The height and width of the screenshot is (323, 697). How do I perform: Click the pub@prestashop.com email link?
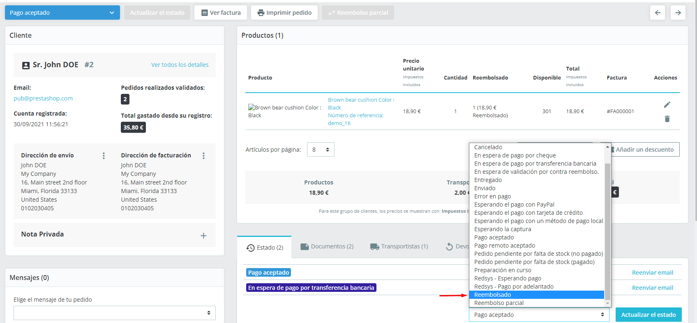(x=43, y=98)
